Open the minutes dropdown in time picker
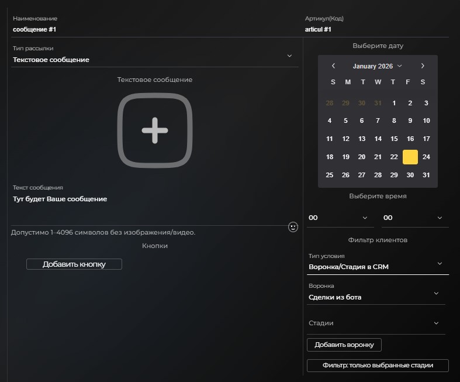The height and width of the screenshot is (382, 460). [x=414, y=218]
